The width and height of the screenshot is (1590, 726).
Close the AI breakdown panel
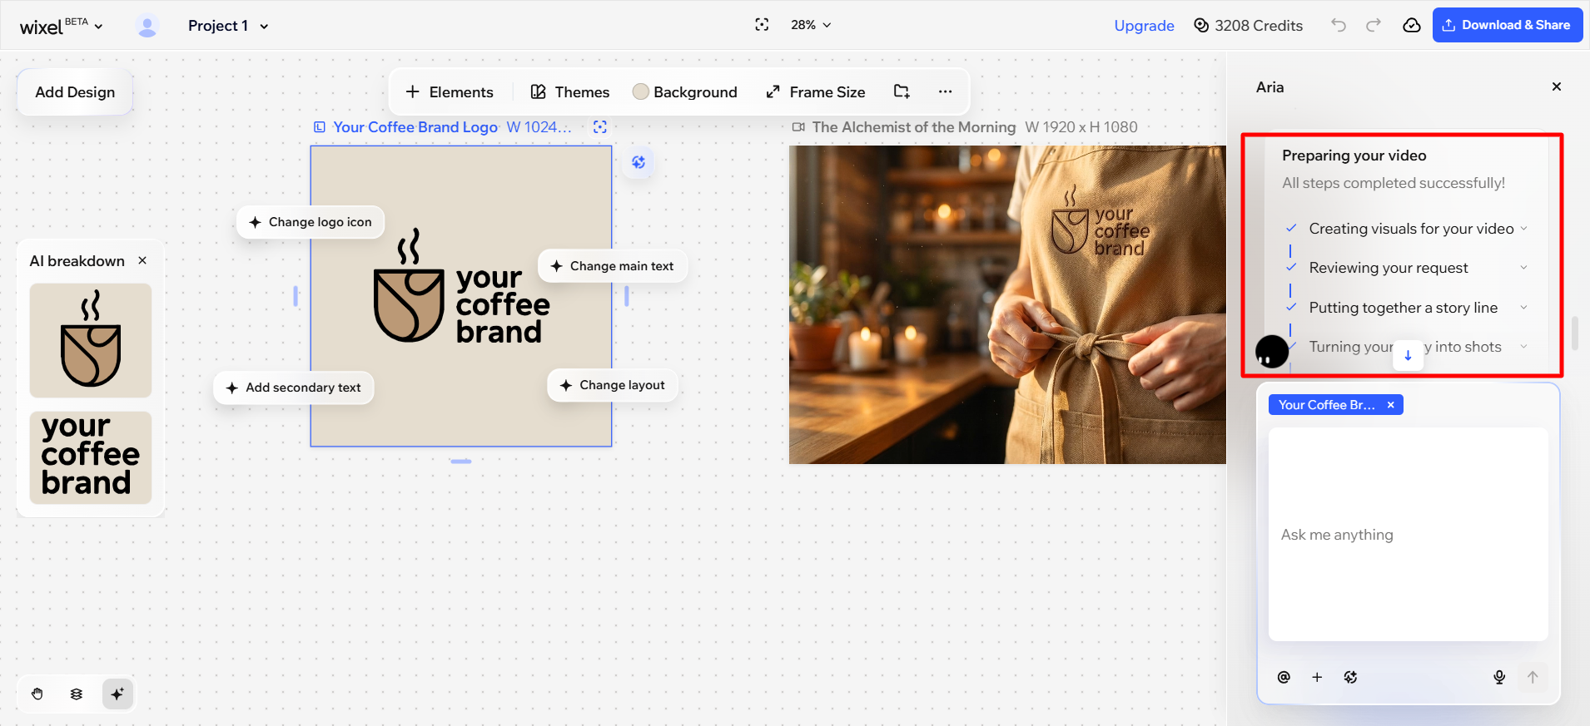142,260
